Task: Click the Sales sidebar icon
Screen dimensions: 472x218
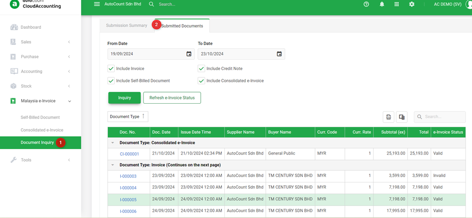Action: pyautogui.click(x=13, y=42)
